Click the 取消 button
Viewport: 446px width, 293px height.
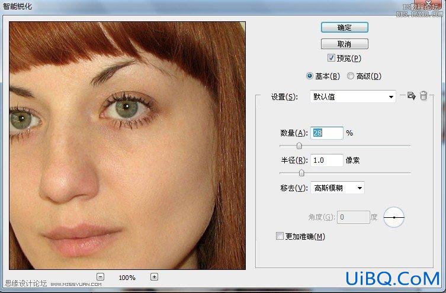tap(345, 44)
